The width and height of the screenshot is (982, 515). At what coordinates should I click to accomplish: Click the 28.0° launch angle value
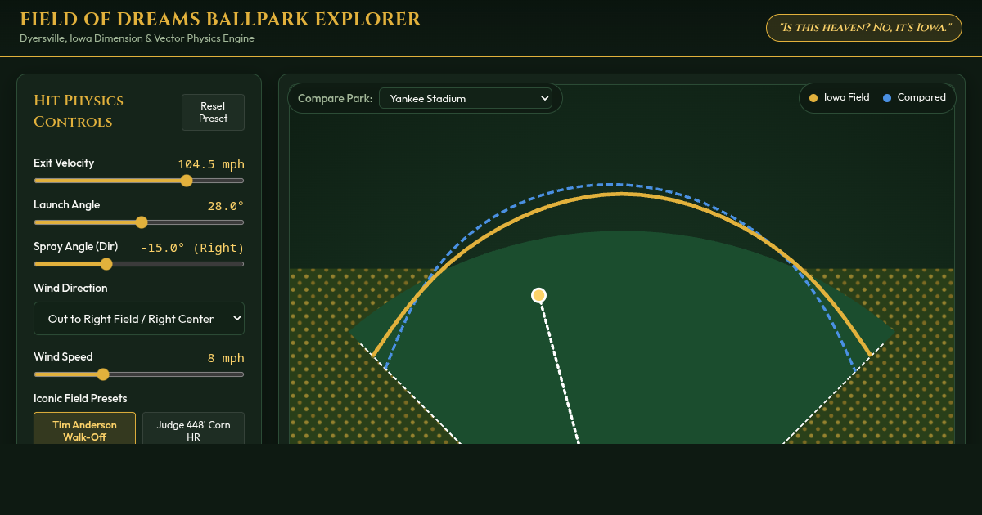(226, 206)
